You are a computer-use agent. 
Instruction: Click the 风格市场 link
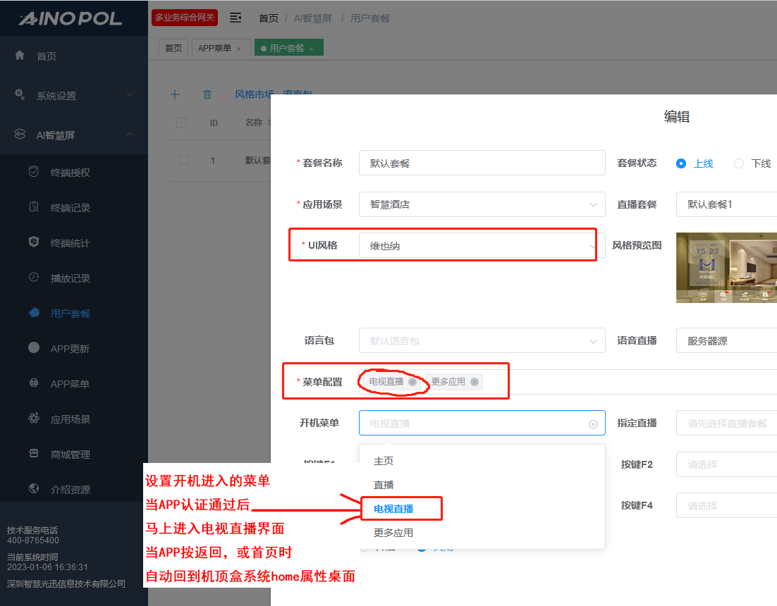(255, 94)
